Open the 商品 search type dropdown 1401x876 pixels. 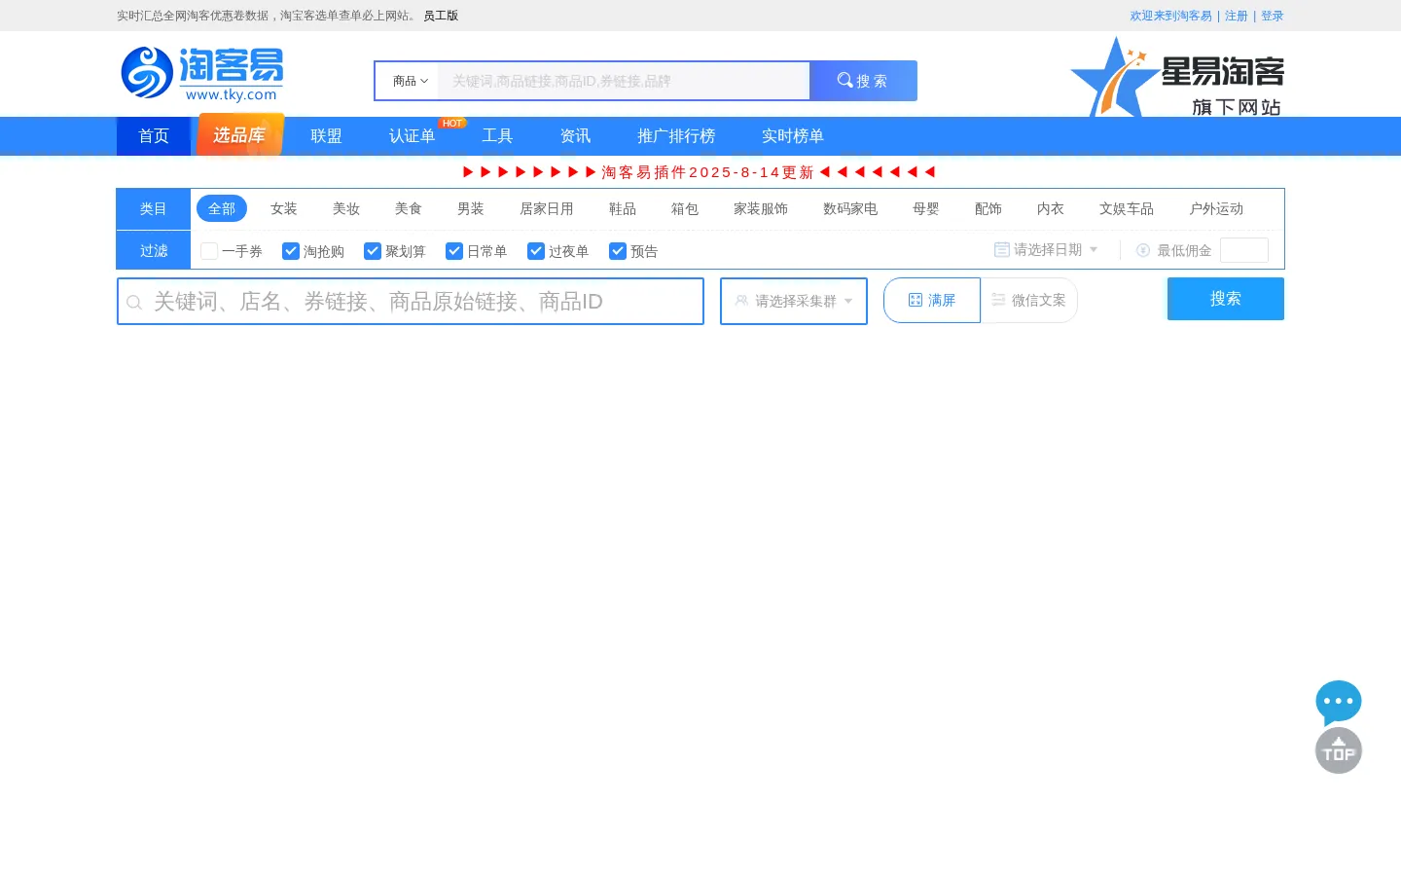tap(410, 81)
